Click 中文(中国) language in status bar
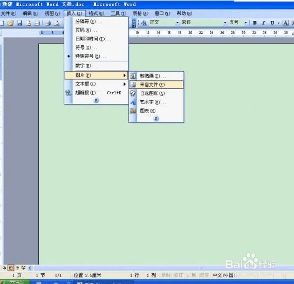This screenshot has width=294, height=284. tap(224, 275)
